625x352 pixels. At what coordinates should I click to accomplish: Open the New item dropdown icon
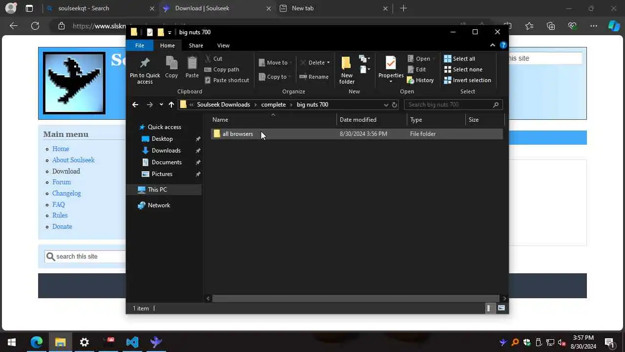pyautogui.click(x=365, y=59)
